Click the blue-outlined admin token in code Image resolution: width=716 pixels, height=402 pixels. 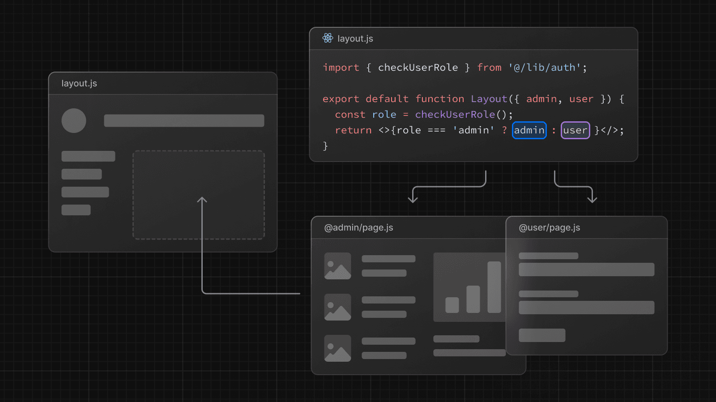tap(529, 130)
